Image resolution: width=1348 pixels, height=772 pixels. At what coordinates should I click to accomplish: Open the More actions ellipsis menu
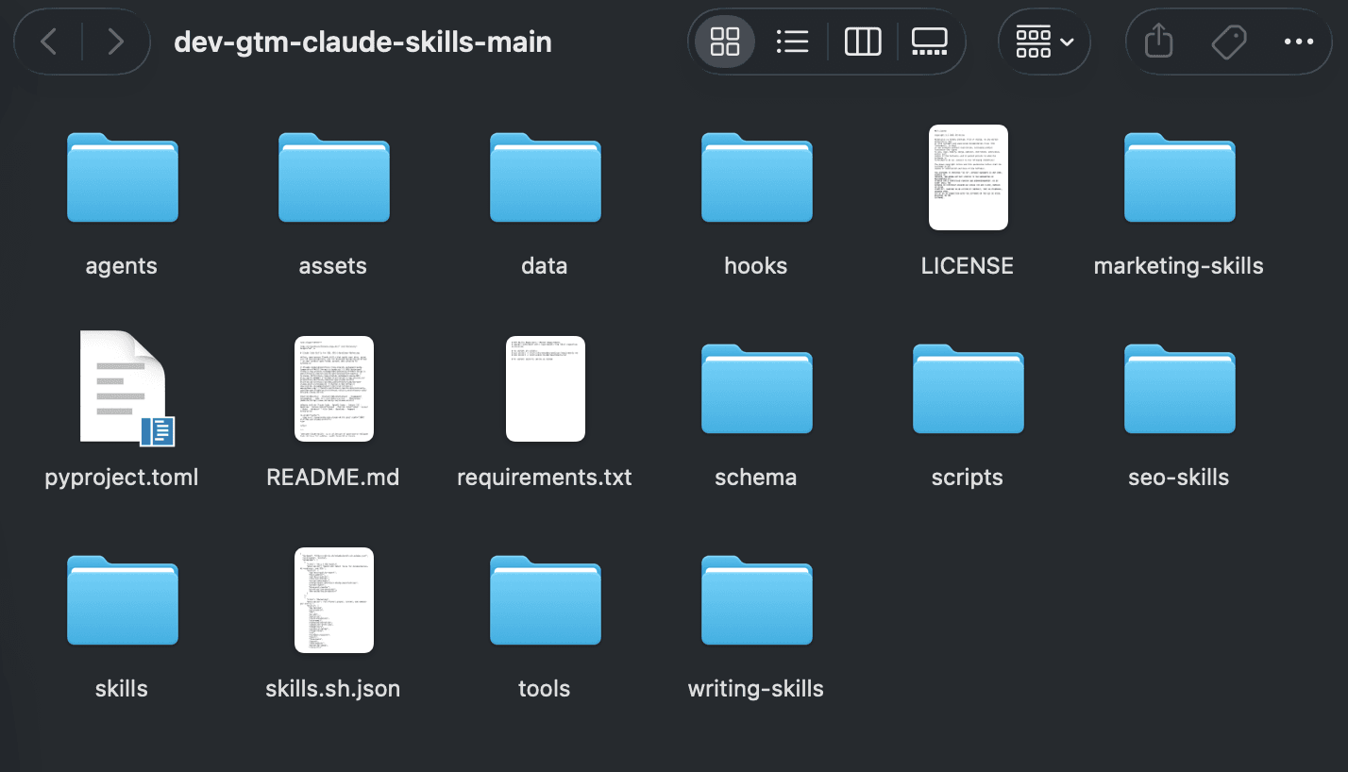pyautogui.click(x=1299, y=42)
